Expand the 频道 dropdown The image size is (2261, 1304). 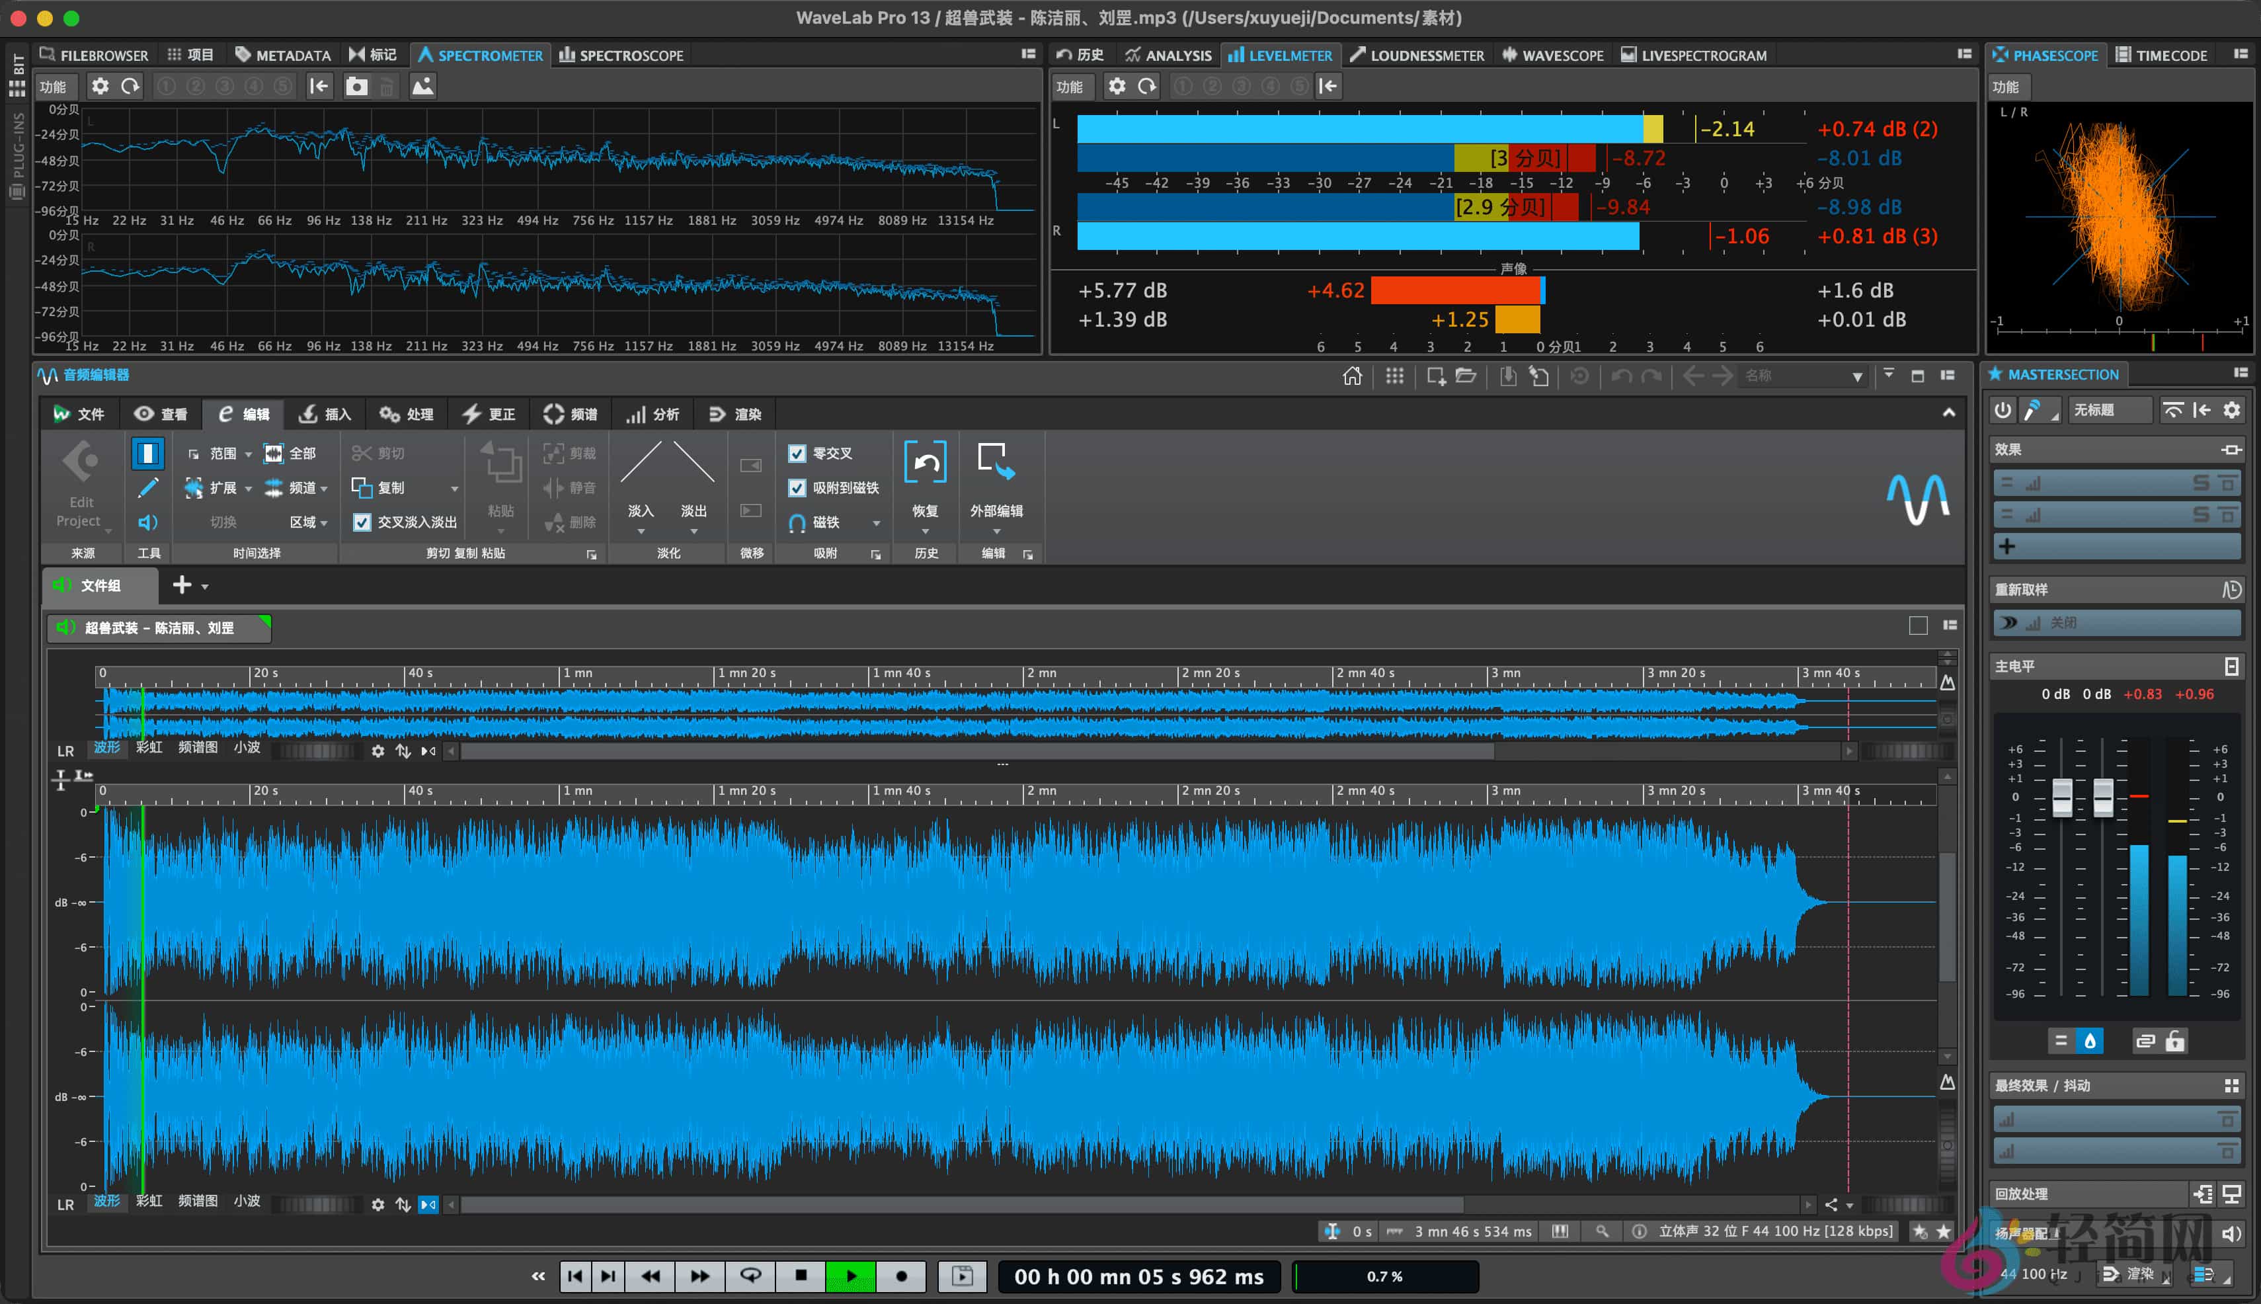click(324, 488)
